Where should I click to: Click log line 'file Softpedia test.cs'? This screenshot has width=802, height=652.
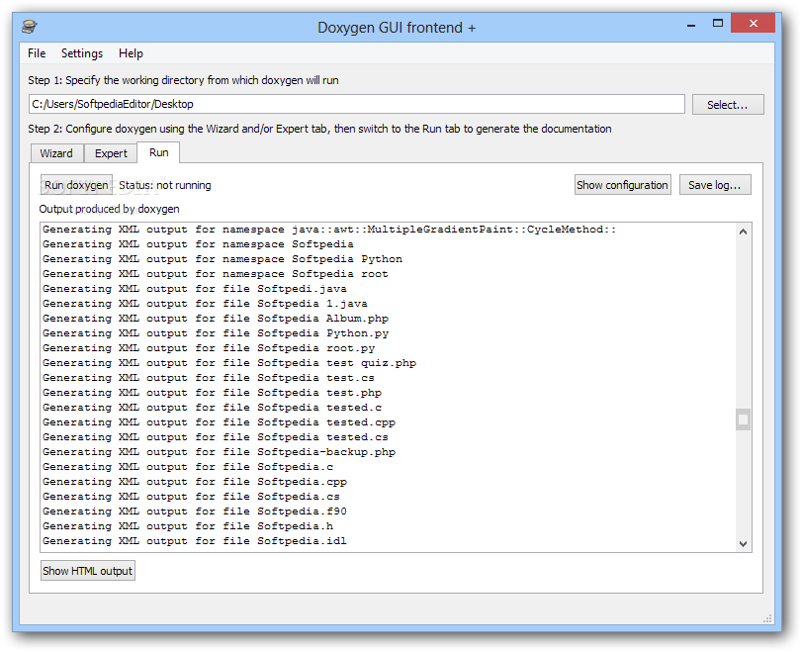209,378
